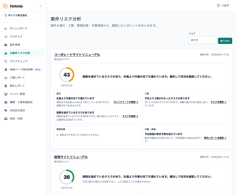
Task: Collapse the sidebar with the chevron button
Action: [x=40, y=6]
